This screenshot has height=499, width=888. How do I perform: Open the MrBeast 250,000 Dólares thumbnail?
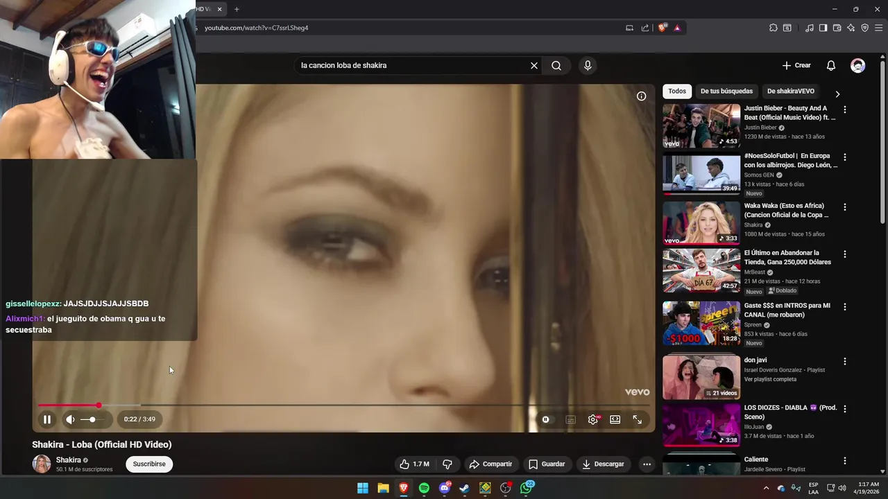coord(701,270)
